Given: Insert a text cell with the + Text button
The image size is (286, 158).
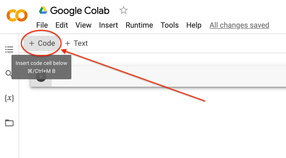Looking at the screenshot, I should [76, 43].
